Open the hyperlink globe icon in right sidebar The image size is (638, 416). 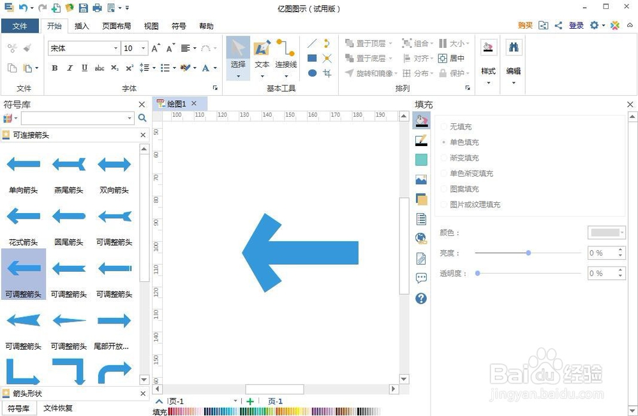pyautogui.click(x=420, y=238)
